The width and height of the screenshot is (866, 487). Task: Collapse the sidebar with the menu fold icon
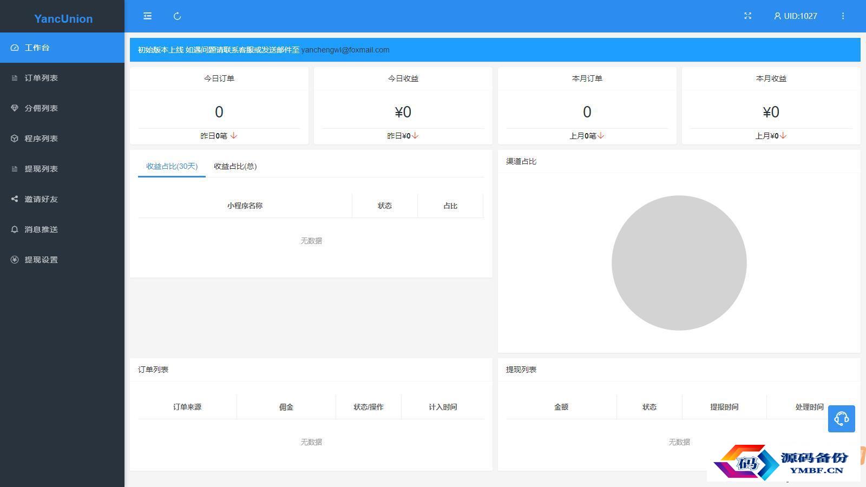tap(147, 16)
